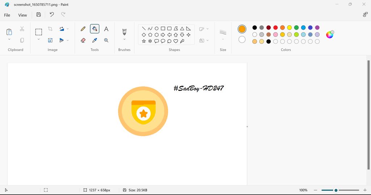Click the Size: 20.5KB status text
Viewport: 371px width, 195px height.
pos(138,190)
